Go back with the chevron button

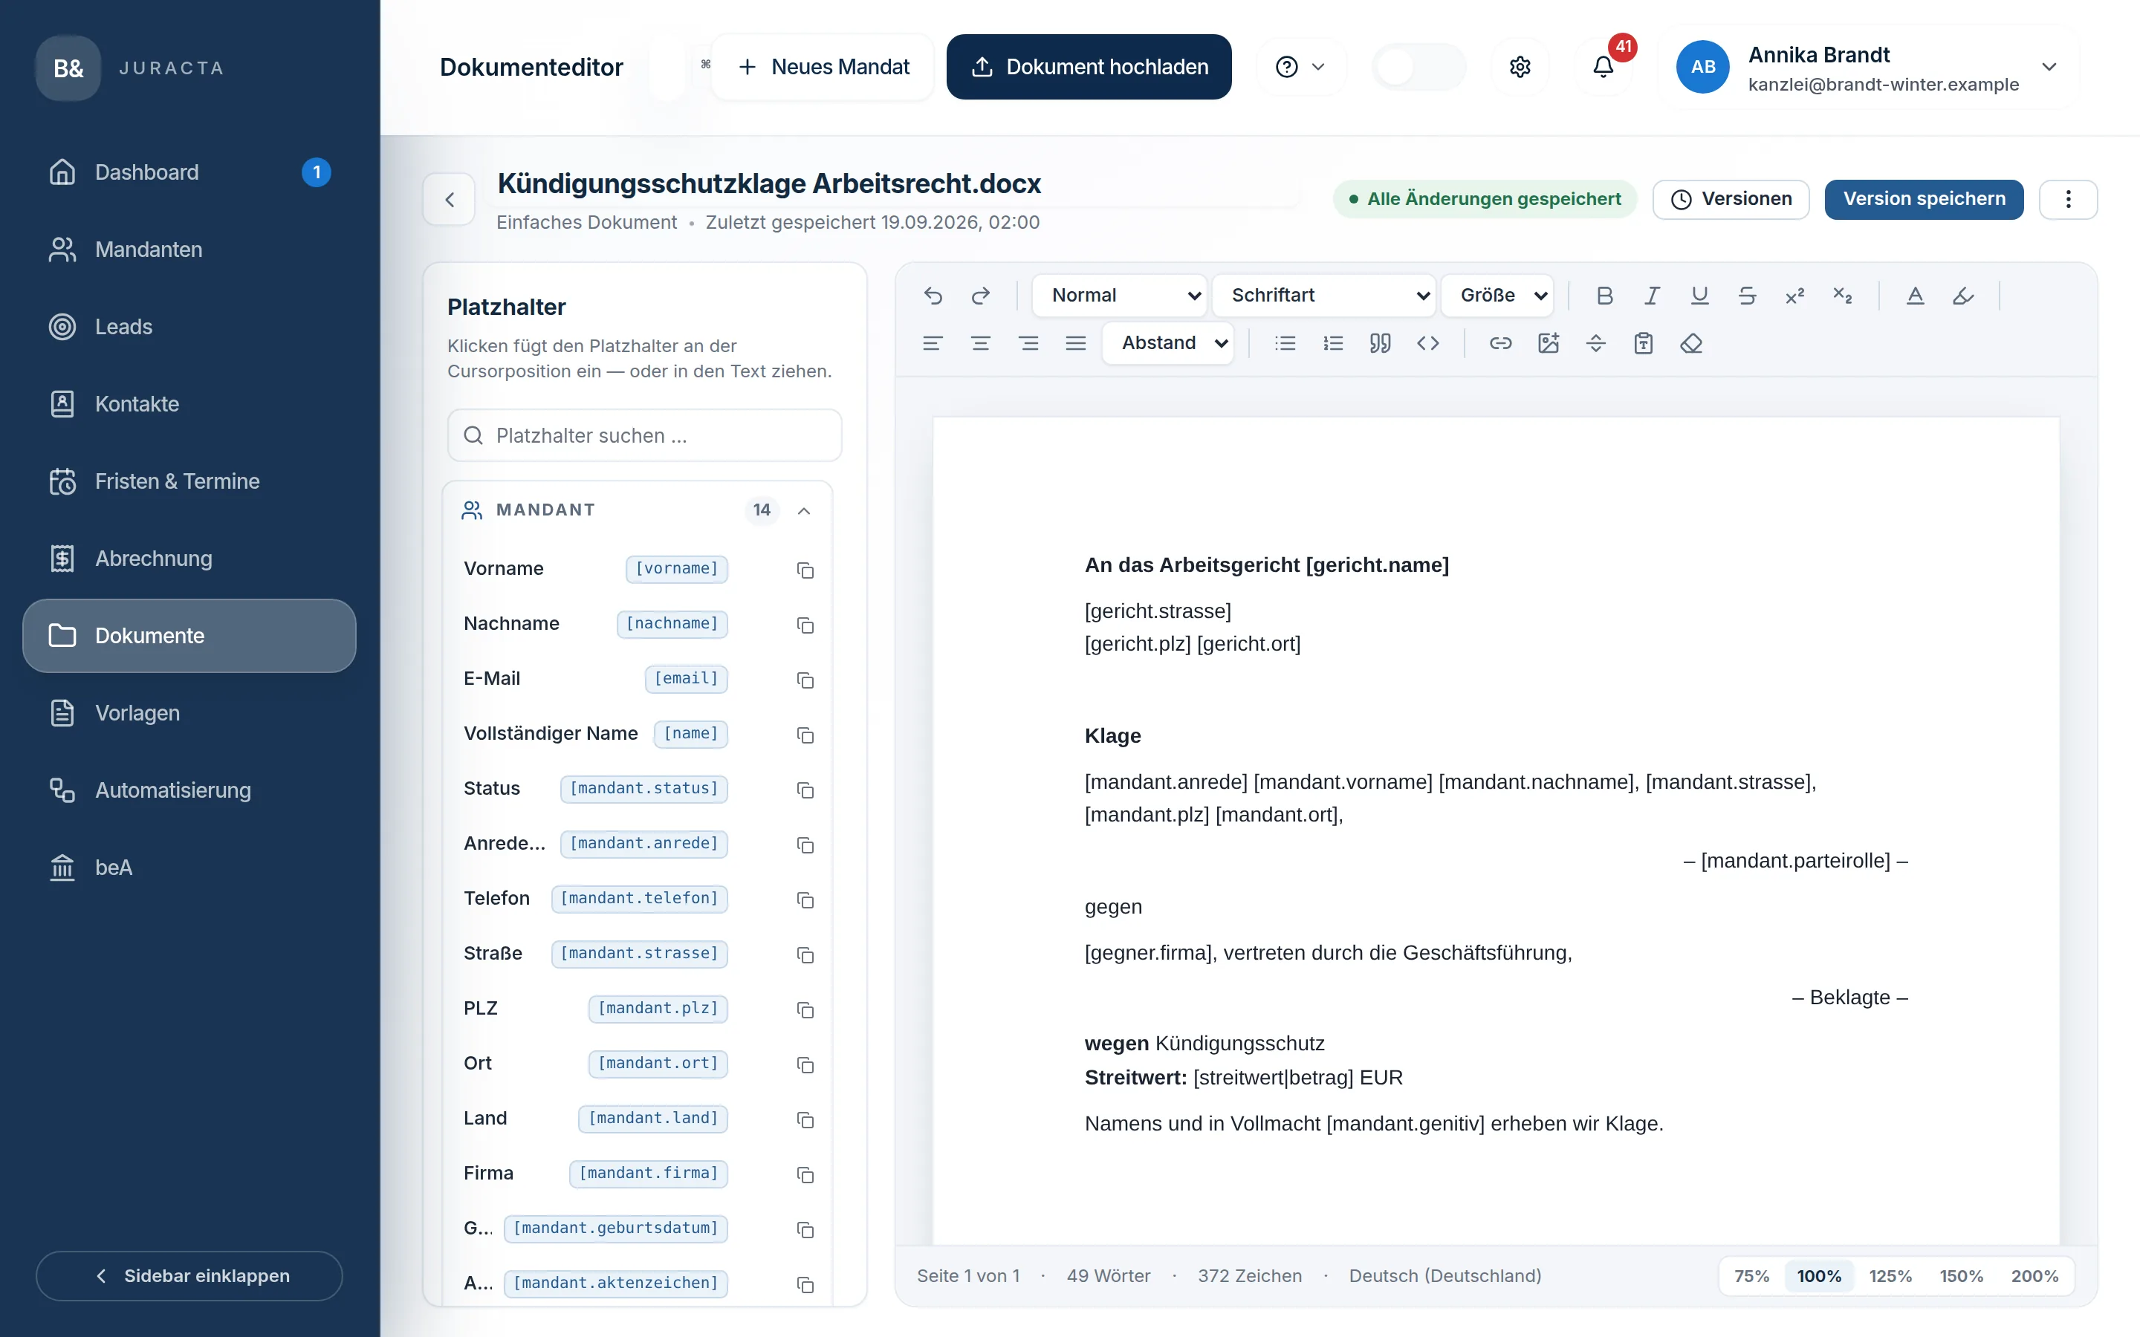point(450,199)
